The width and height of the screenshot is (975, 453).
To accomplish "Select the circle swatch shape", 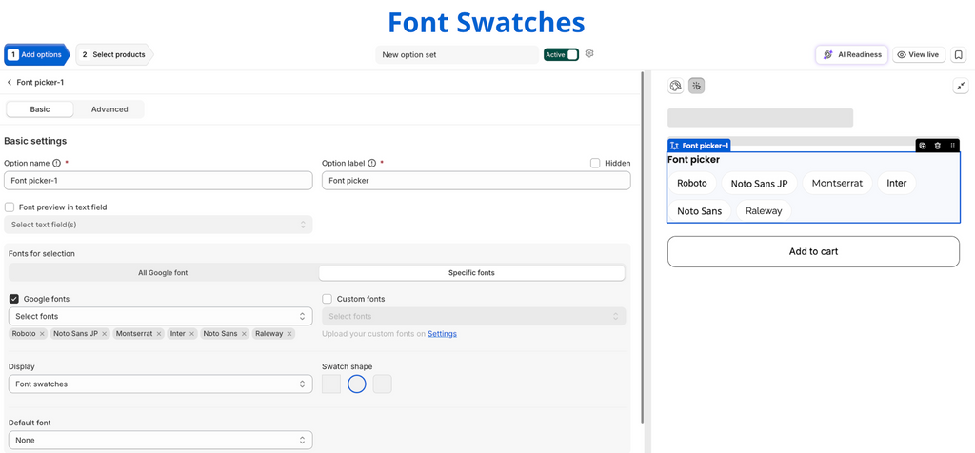I will 357,384.
